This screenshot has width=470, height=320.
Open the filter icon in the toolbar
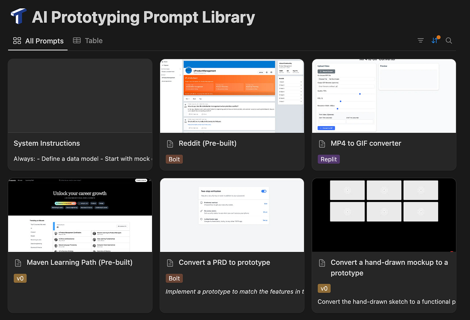click(x=420, y=40)
